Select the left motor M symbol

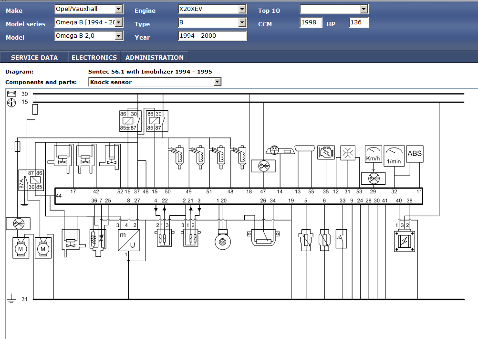[x=21, y=248]
